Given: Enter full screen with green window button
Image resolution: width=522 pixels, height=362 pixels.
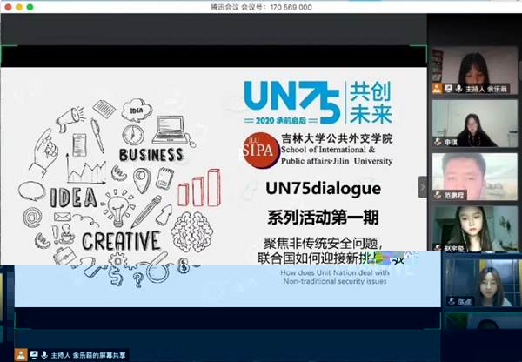Looking at the screenshot, I should [x=30, y=7].
